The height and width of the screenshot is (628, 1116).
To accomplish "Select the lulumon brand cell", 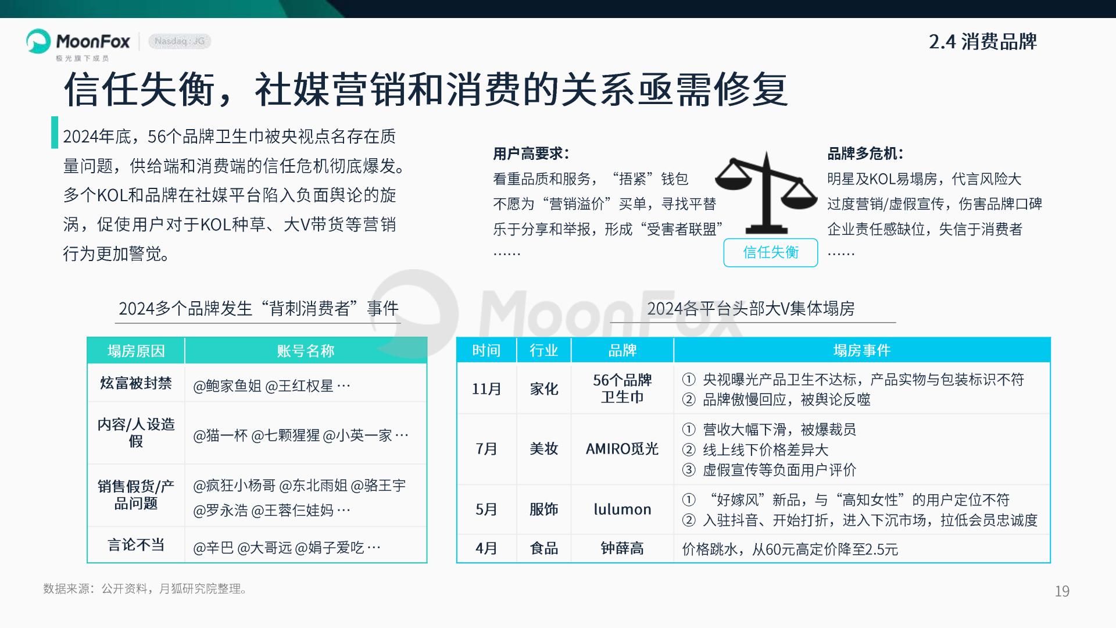I will coord(623,509).
